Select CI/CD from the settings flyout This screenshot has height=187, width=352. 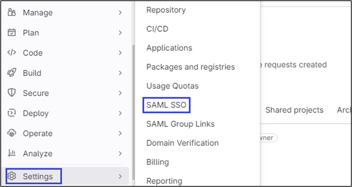click(157, 29)
